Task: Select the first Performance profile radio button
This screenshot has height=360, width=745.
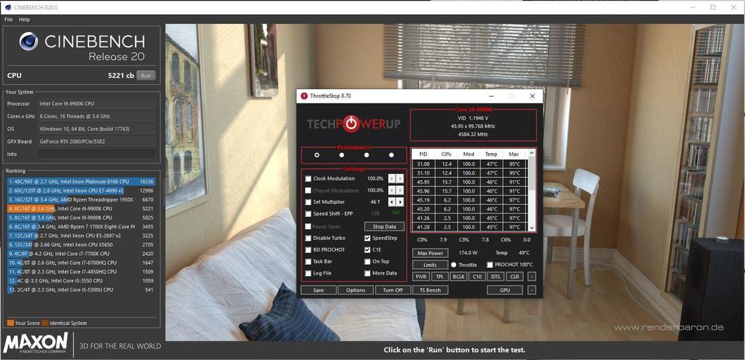Action: 317,155
